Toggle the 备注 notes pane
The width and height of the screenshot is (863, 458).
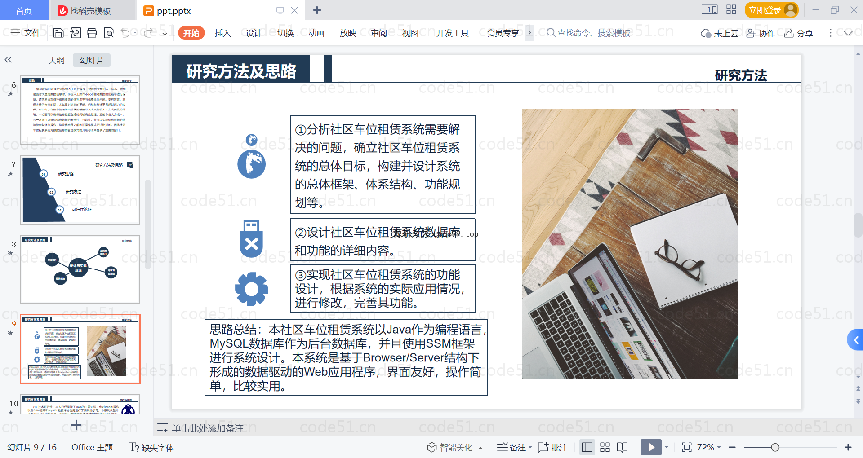pos(512,447)
